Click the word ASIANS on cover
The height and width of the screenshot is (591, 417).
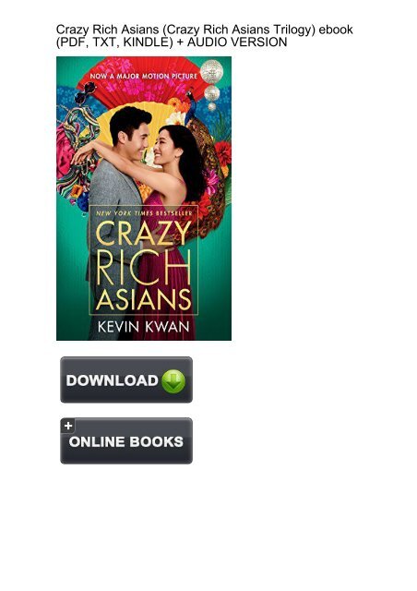[144, 299]
